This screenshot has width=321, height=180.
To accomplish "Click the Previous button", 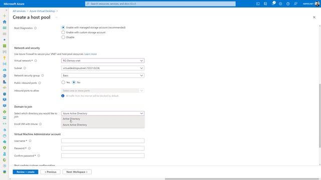I will click(50, 172).
